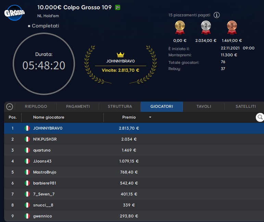Sort by the Pos. column header

pos(13,117)
